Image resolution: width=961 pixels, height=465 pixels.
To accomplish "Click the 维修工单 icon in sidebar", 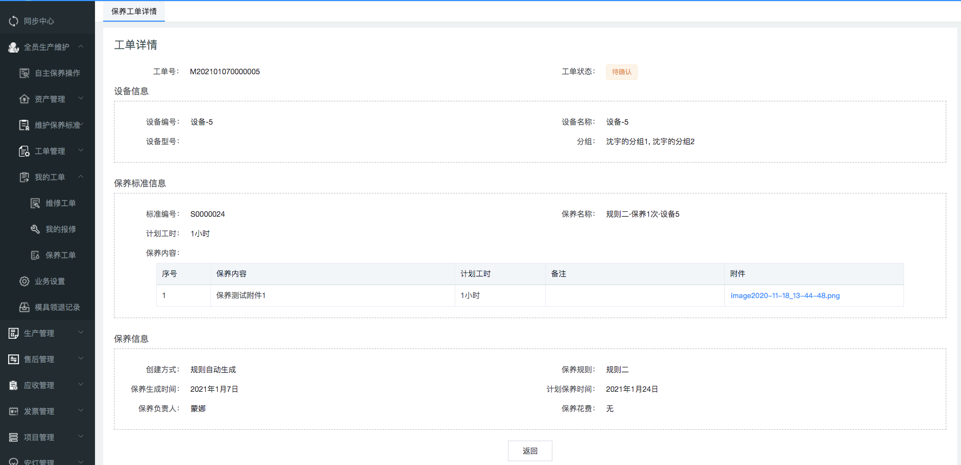I will coord(35,203).
